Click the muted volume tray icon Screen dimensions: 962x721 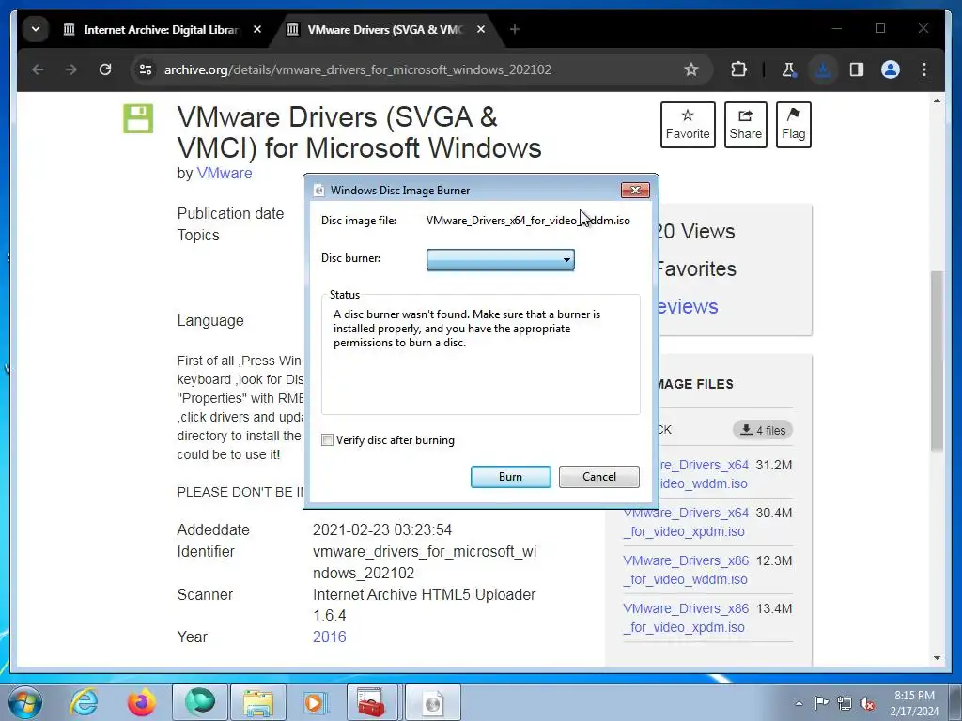click(x=867, y=703)
